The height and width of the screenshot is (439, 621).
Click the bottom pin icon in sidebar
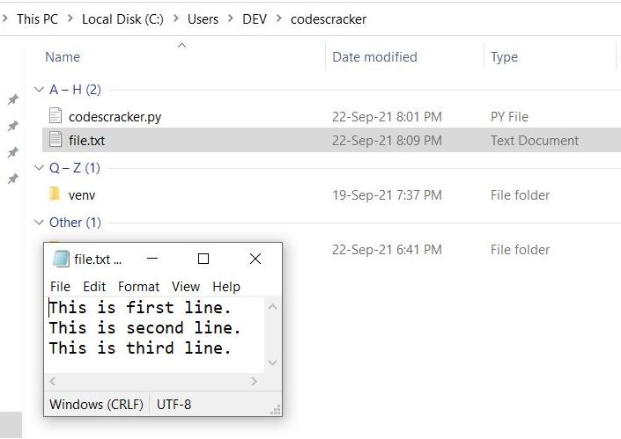[12, 179]
